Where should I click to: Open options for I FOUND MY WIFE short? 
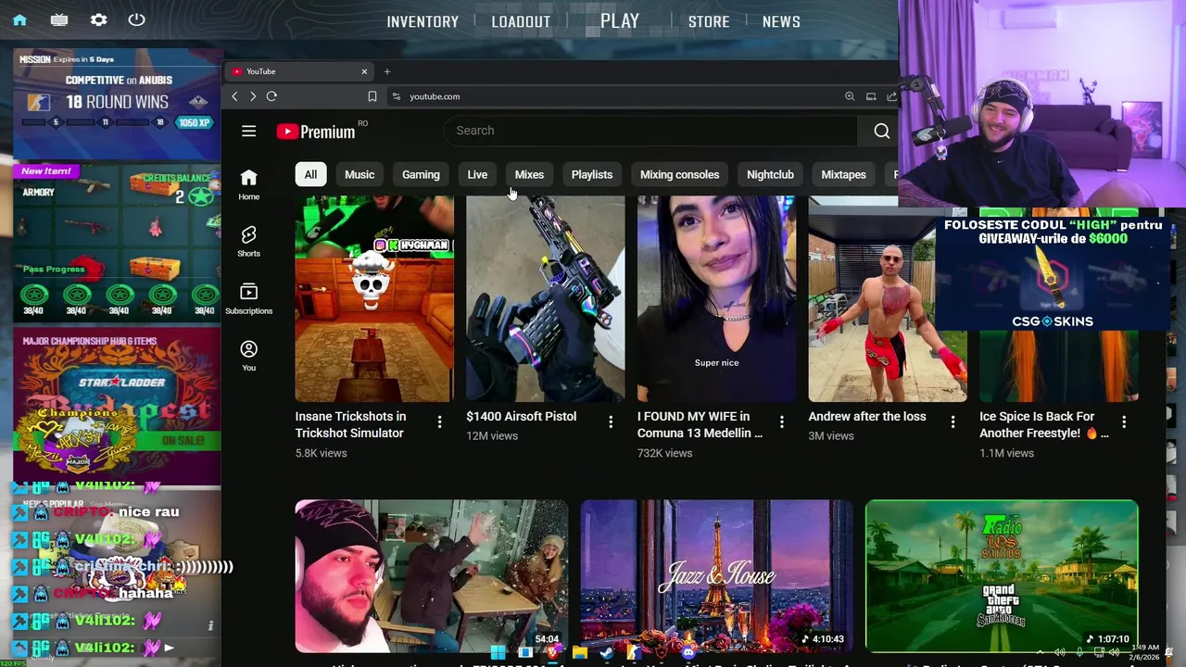[x=781, y=422]
